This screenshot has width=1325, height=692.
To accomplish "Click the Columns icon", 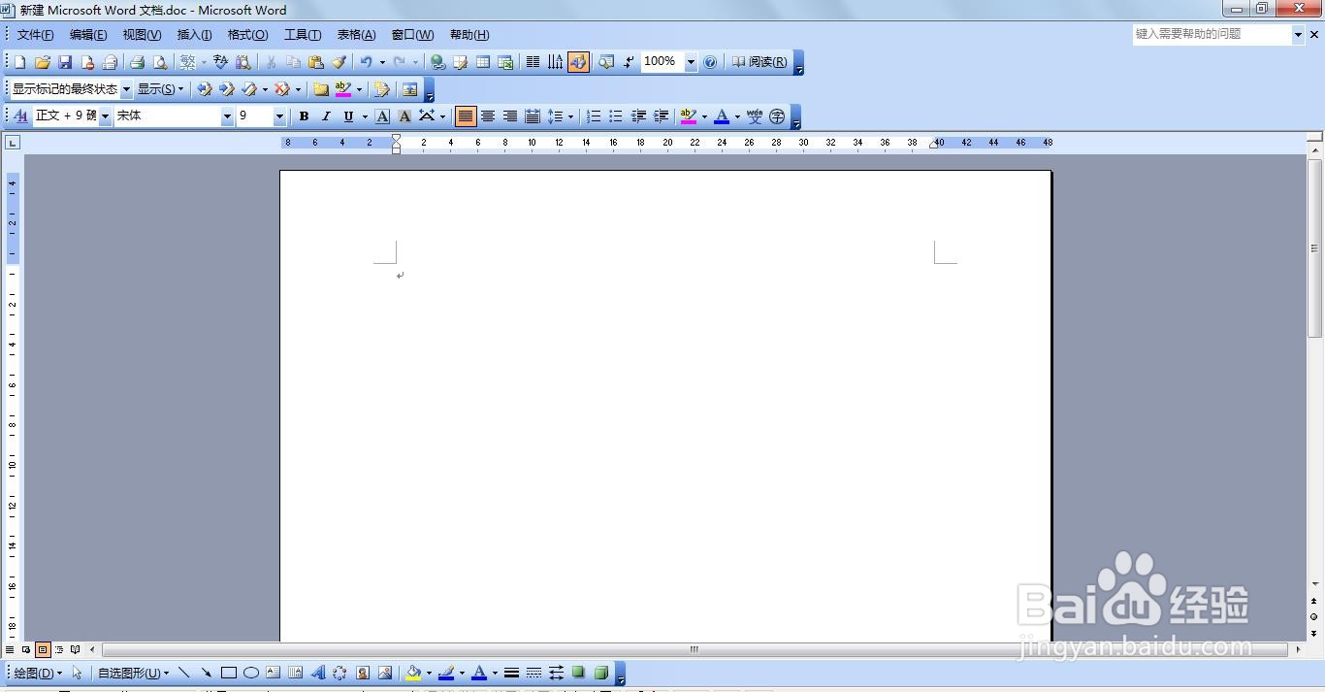I will pos(533,62).
